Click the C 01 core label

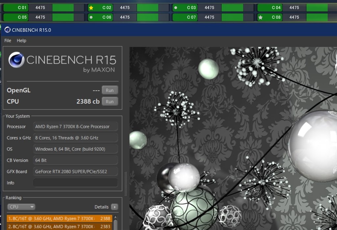22,8
